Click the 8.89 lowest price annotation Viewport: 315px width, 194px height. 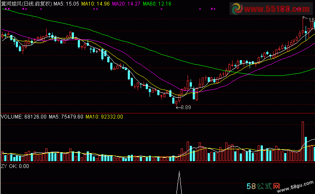pos(184,107)
